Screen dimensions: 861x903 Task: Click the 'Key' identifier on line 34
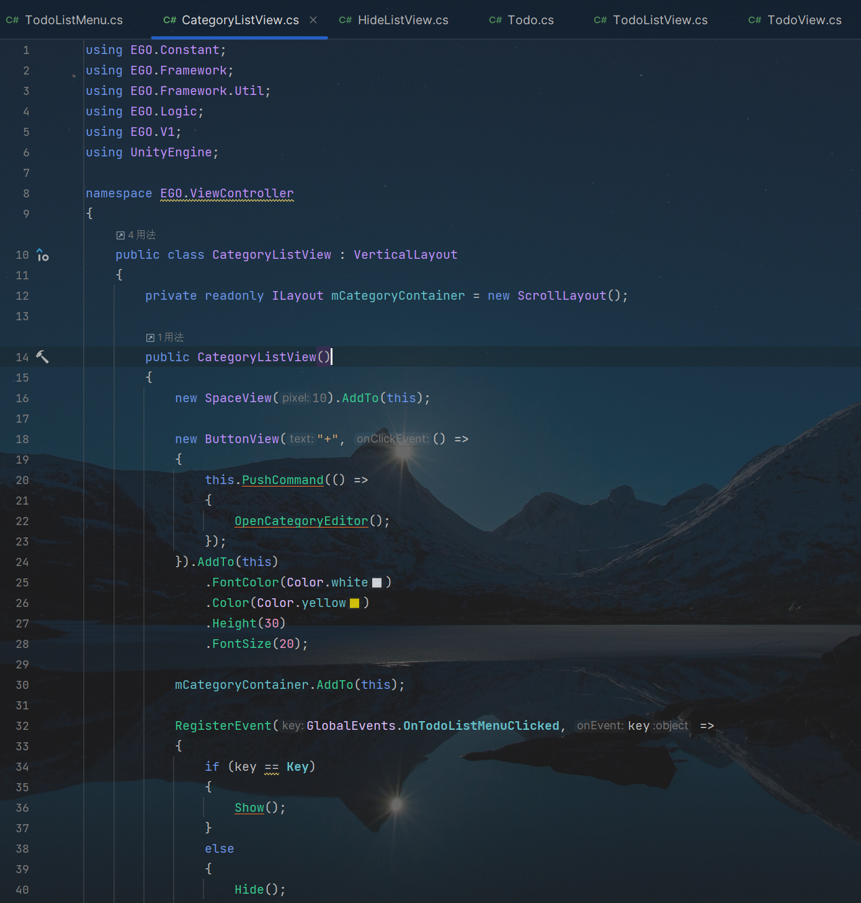[x=298, y=766]
